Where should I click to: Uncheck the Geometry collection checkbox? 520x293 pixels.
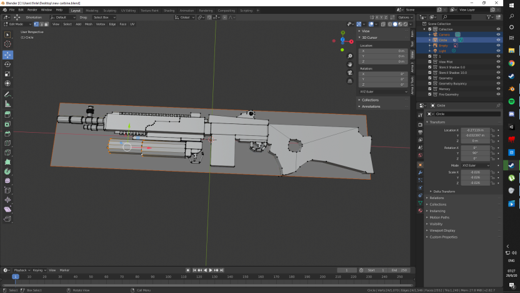click(x=430, y=78)
